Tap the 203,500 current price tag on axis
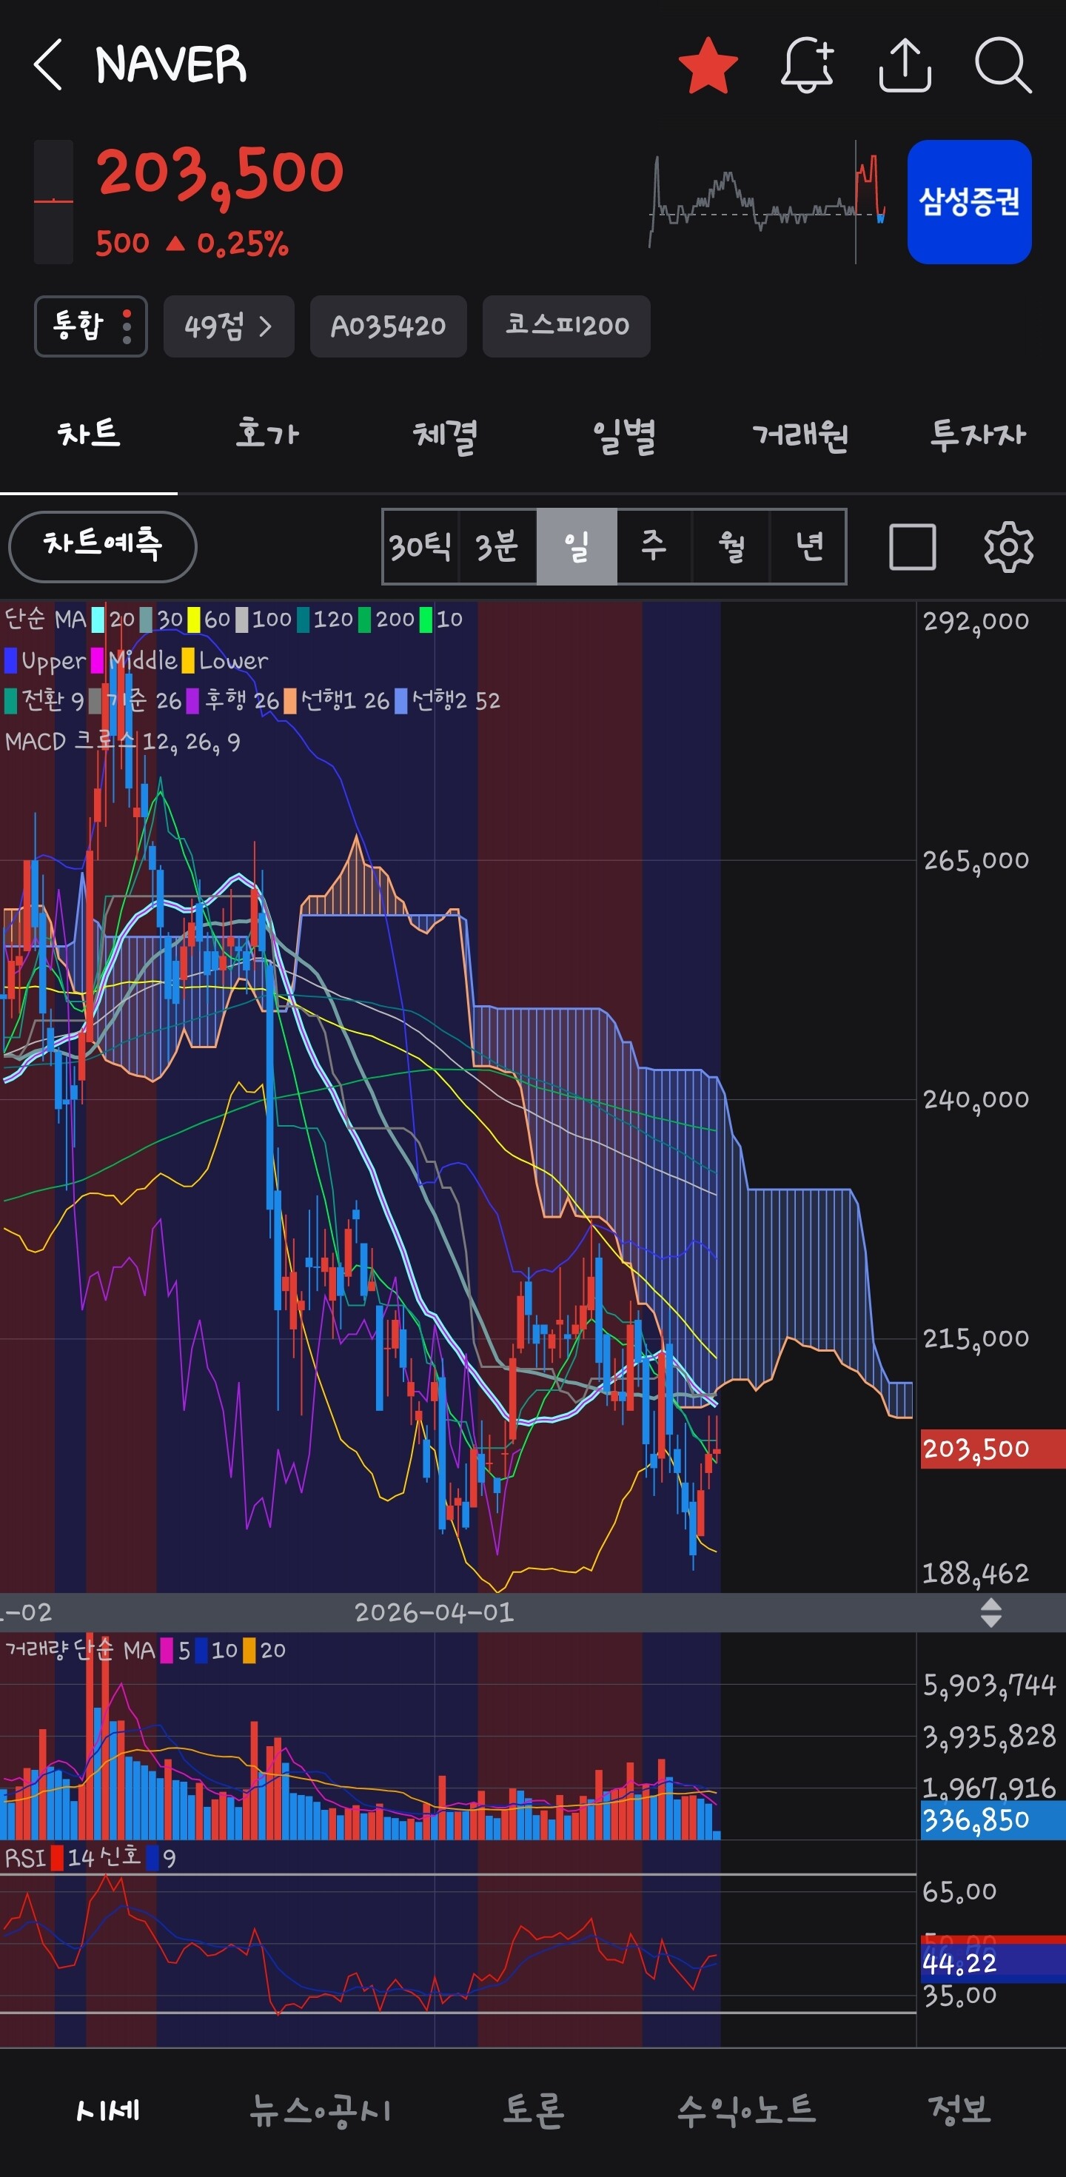This screenshot has height=2177, width=1066. point(993,1449)
